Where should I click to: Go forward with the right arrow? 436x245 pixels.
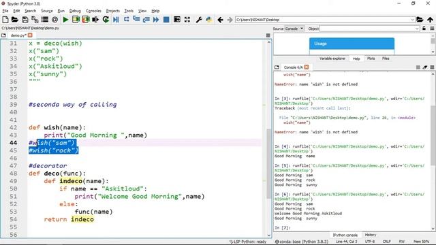(x=230, y=20)
